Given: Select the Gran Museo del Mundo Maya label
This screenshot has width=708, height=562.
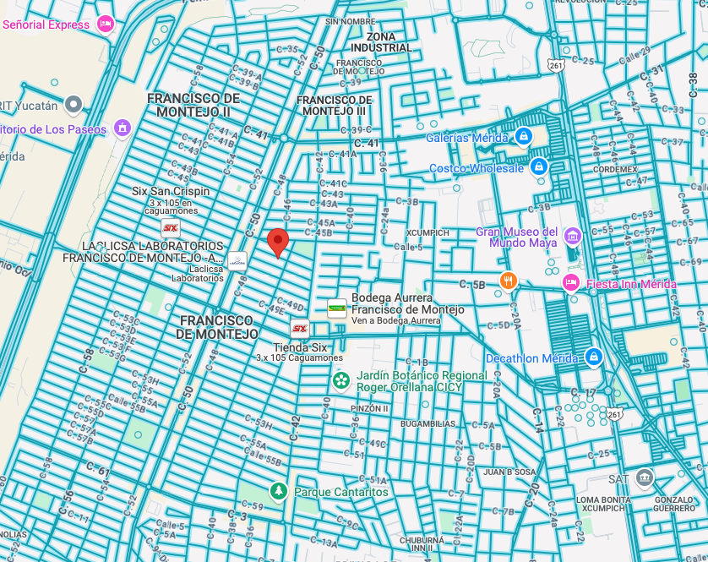Looking at the screenshot, I should click(x=517, y=237).
